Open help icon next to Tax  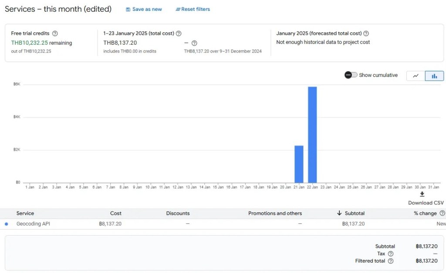tap(391, 254)
